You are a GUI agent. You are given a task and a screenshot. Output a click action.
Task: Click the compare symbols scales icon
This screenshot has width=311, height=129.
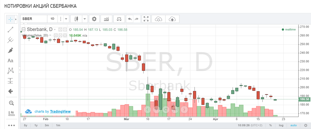[x=119, y=19]
